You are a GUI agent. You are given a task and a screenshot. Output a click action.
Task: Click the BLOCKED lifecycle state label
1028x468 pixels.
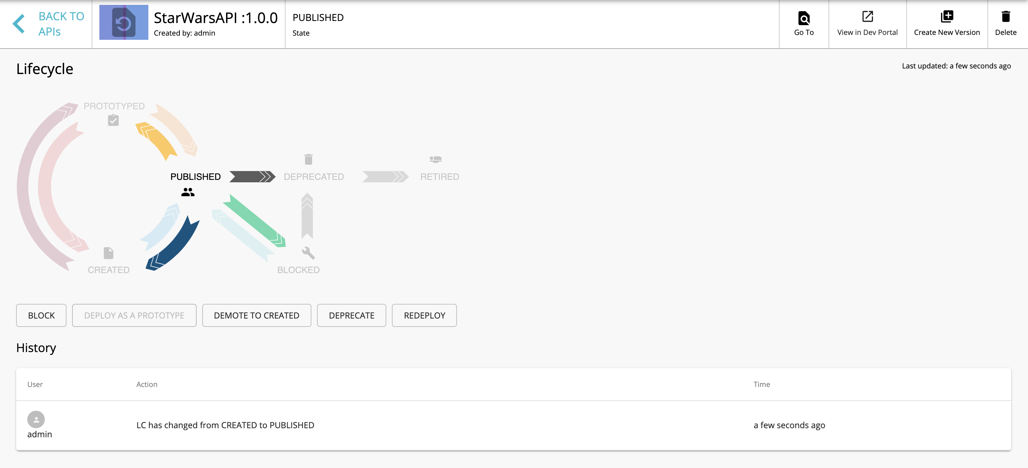(298, 270)
